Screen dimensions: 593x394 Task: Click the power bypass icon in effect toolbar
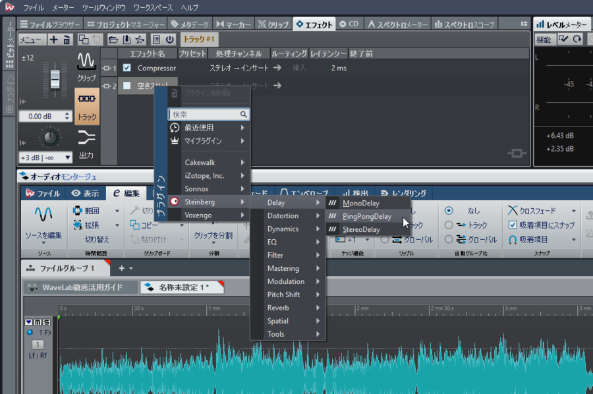point(170,40)
